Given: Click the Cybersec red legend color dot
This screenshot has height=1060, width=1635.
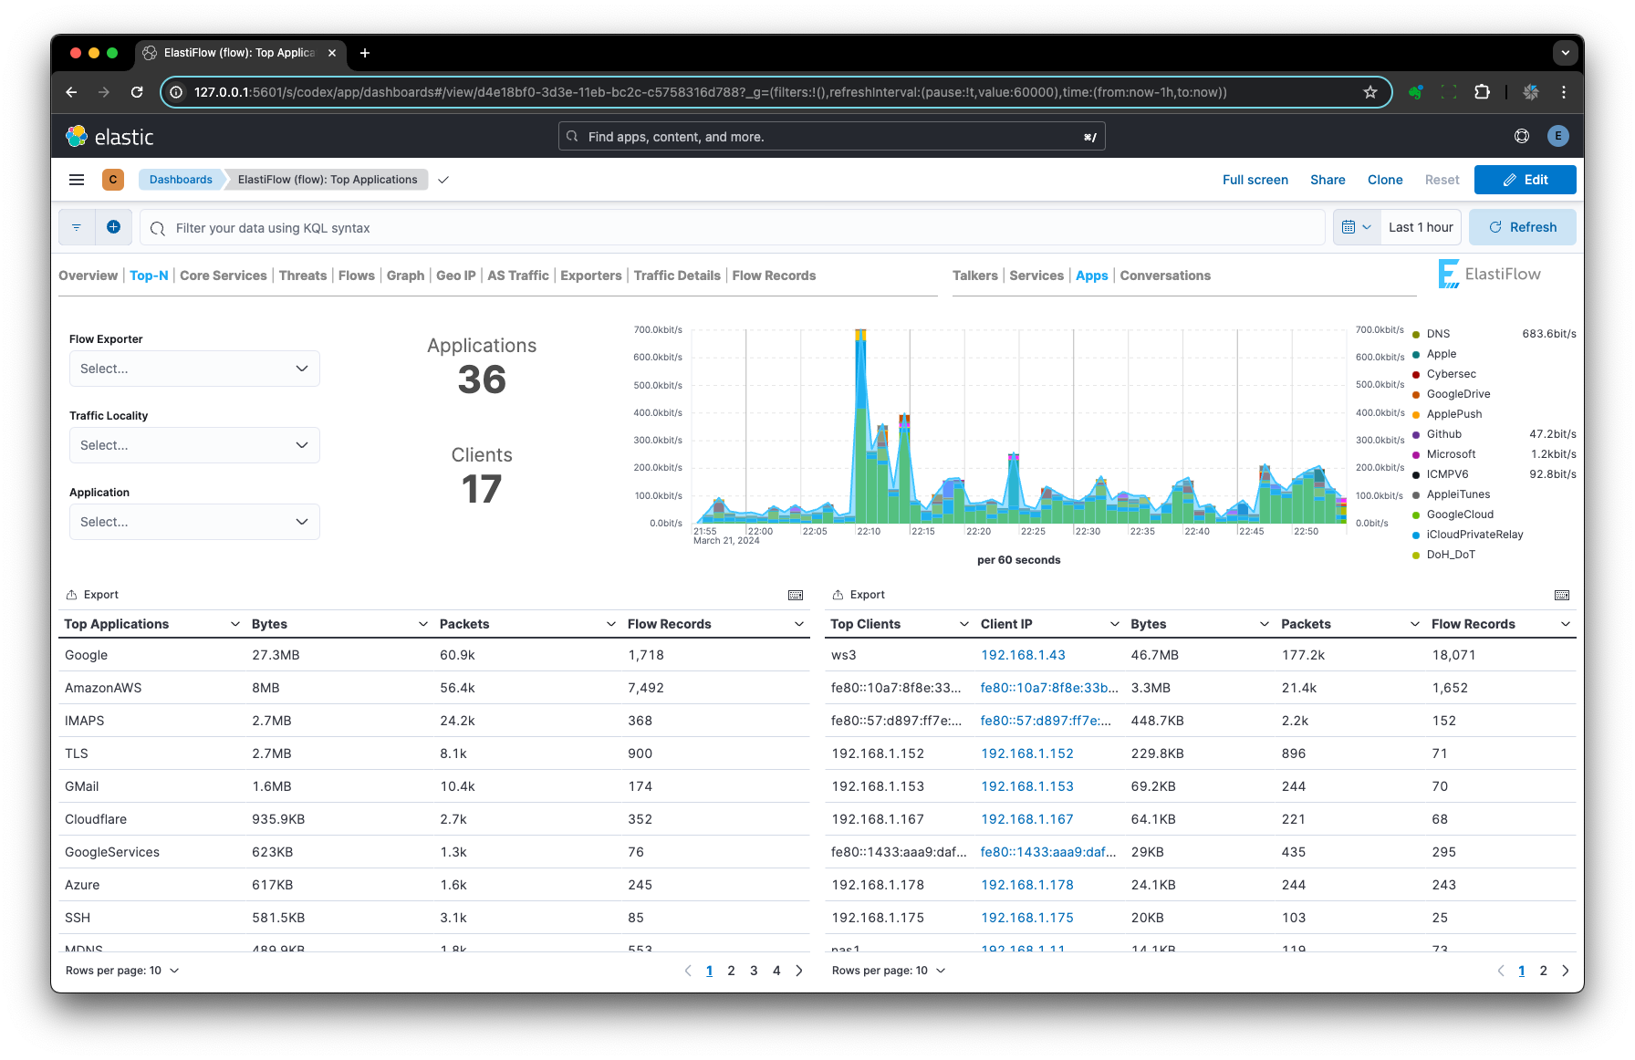Looking at the screenshot, I should pyautogui.click(x=1416, y=375).
